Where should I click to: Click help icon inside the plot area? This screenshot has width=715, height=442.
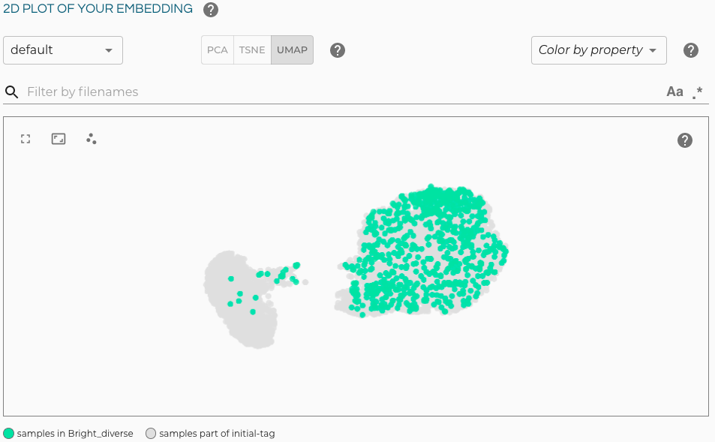[684, 140]
